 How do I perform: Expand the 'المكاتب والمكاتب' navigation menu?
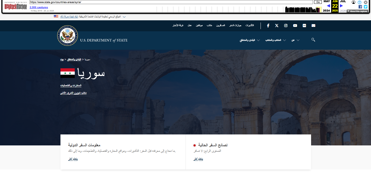(275, 40)
